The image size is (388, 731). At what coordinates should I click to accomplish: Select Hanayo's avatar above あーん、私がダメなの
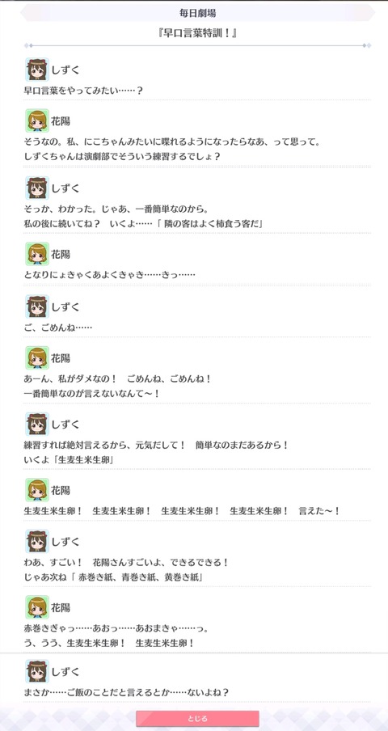(37, 358)
